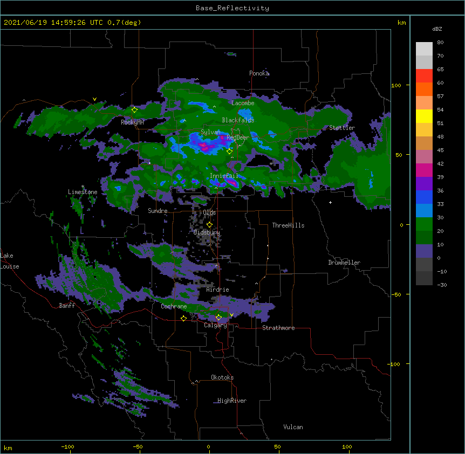Pick the orange 60 dBZ legend swatch
Viewport: 465px width, 454px height.
pyautogui.click(x=424, y=89)
